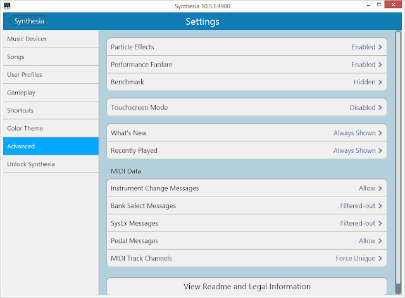Open the Color Theme section
Image resolution: width=405 pixels, height=298 pixels.
coord(51,128)
